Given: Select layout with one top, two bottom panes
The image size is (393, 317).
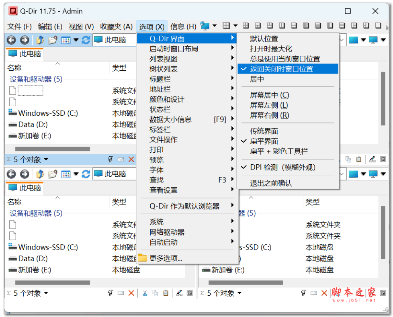Looking at the screenshot, I should (x=258, y=26).
